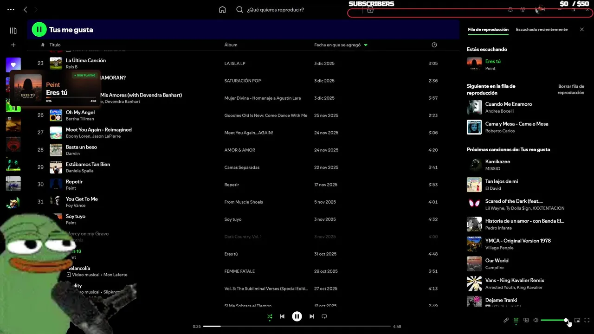Open the profile avatar menu
The width and height of the screenshot is (594, 334).
(540, 9)
